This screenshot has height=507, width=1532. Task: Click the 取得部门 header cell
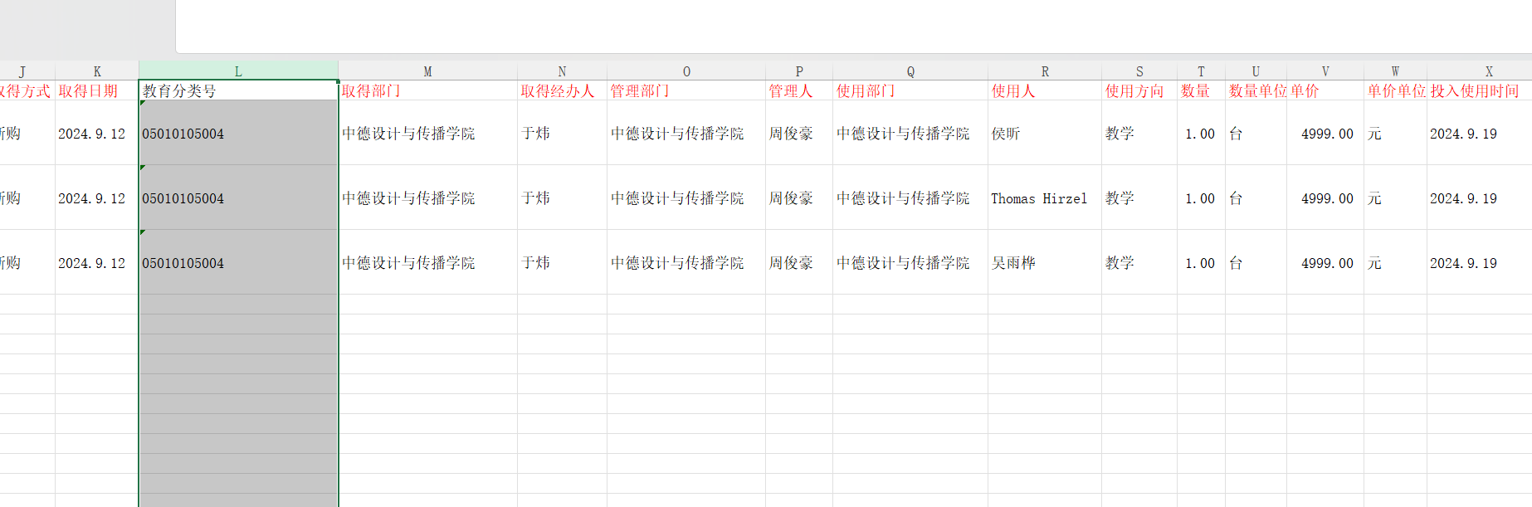pyautogui.click(x=427, y=91)
